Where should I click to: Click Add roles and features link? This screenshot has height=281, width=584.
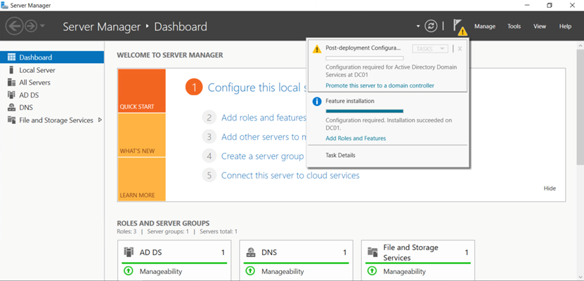click(264, 118)
